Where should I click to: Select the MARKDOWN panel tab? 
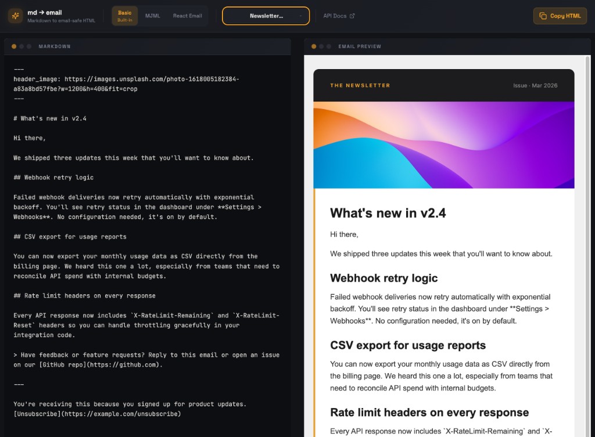[54, 46]
